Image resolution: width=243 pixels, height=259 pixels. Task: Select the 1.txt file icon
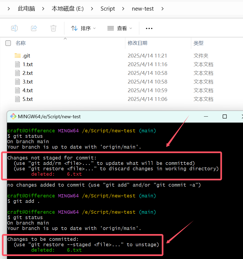point(18,64)
